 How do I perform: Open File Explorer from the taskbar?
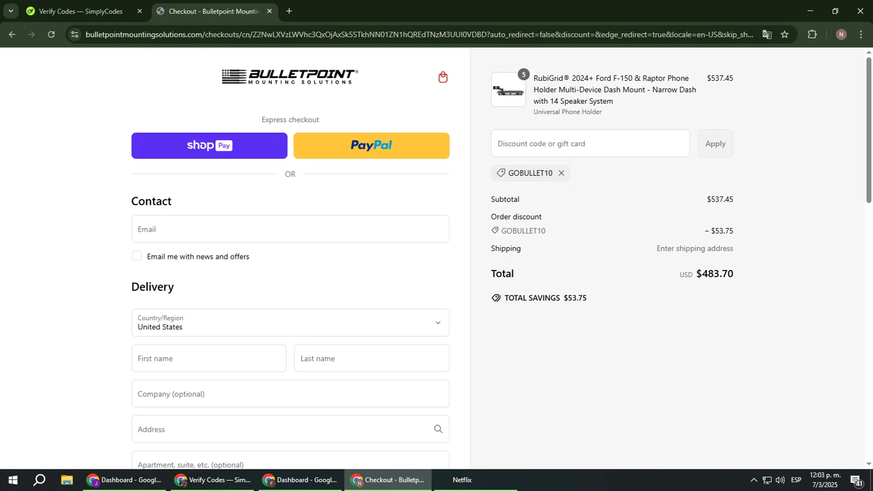67,480
